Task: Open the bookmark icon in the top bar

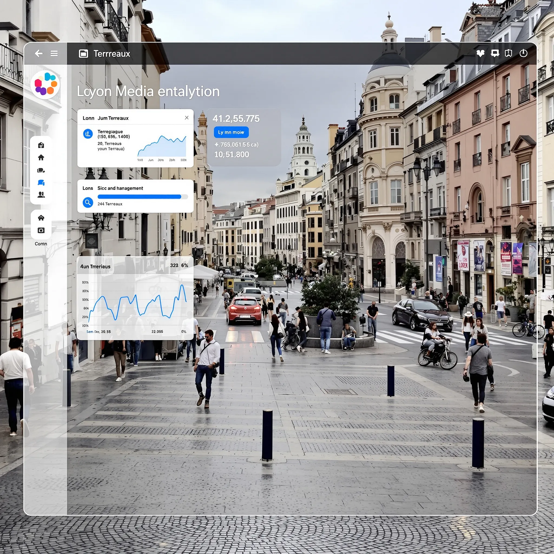Action: [x=509, y=53]
